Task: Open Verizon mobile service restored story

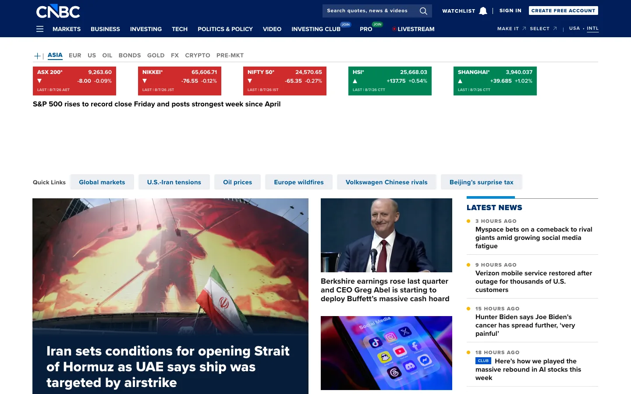Action: click(x=534, y=281)
